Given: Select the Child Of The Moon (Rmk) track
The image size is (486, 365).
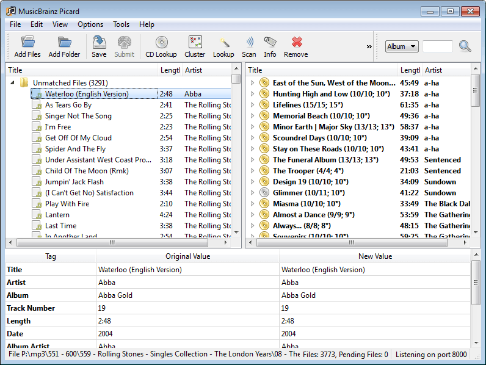Looking at the screenshot, I should (x=87, y=171).
